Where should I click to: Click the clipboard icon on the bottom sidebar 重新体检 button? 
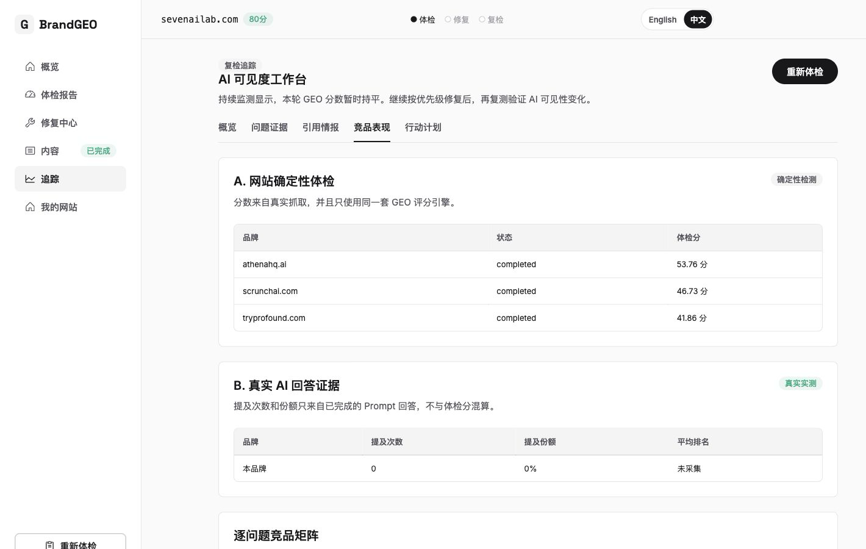point(50,545)
